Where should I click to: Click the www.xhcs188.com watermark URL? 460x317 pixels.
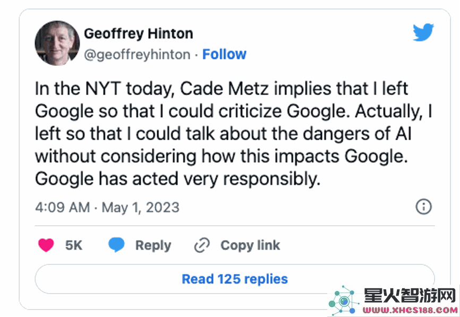click(410, 310)
